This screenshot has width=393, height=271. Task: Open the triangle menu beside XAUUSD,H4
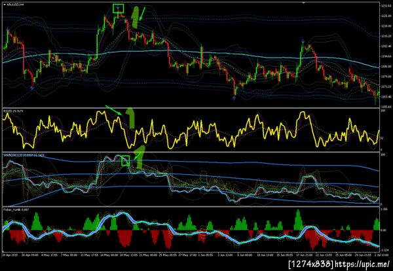pos(5,5)
